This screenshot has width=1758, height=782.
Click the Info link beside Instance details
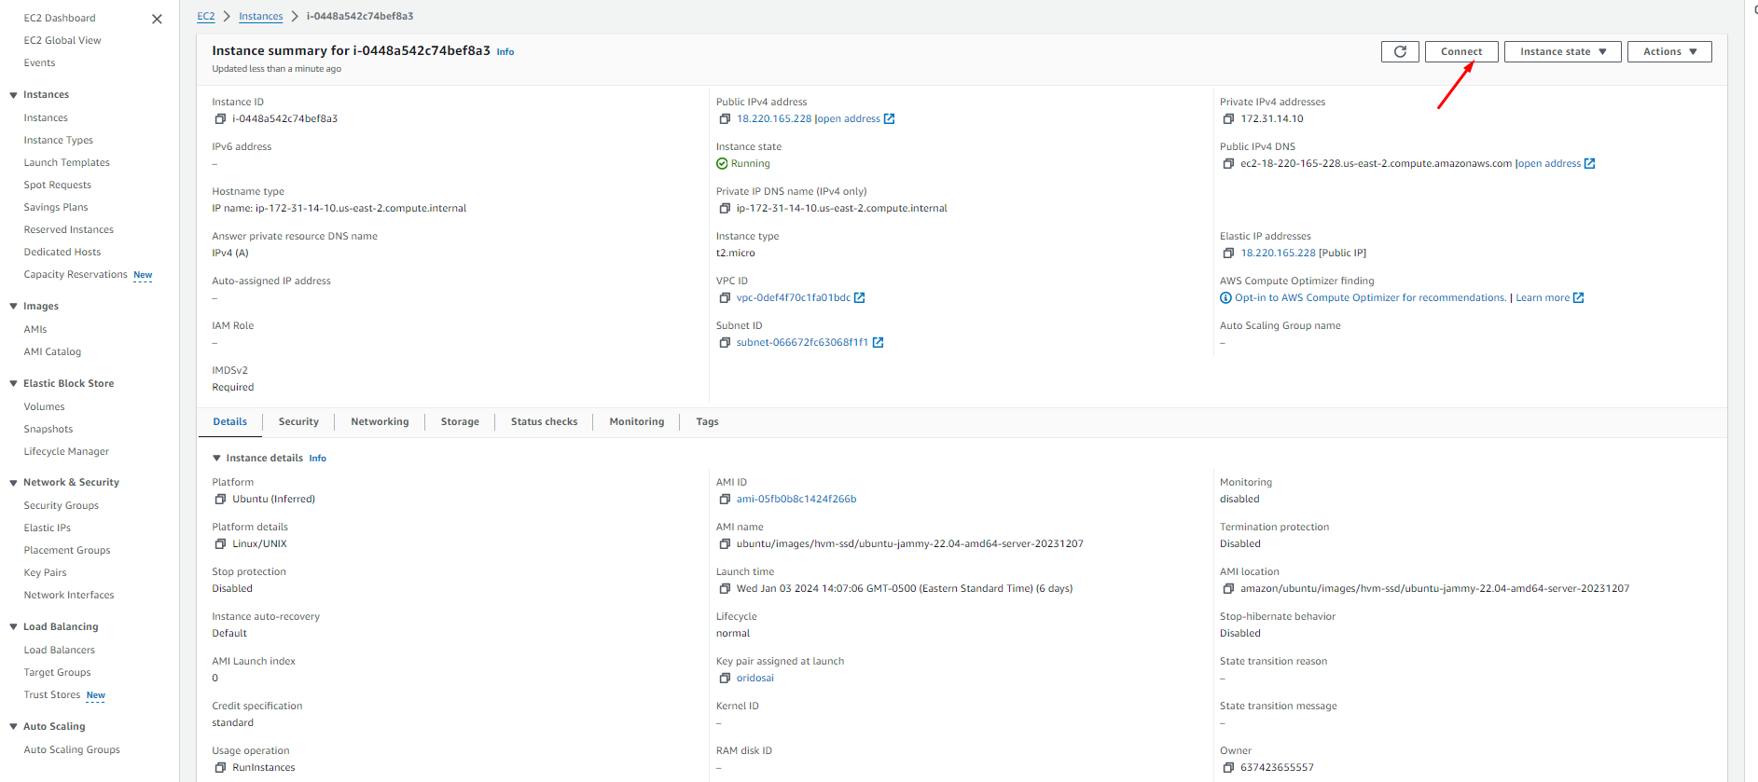pos(318,459)
